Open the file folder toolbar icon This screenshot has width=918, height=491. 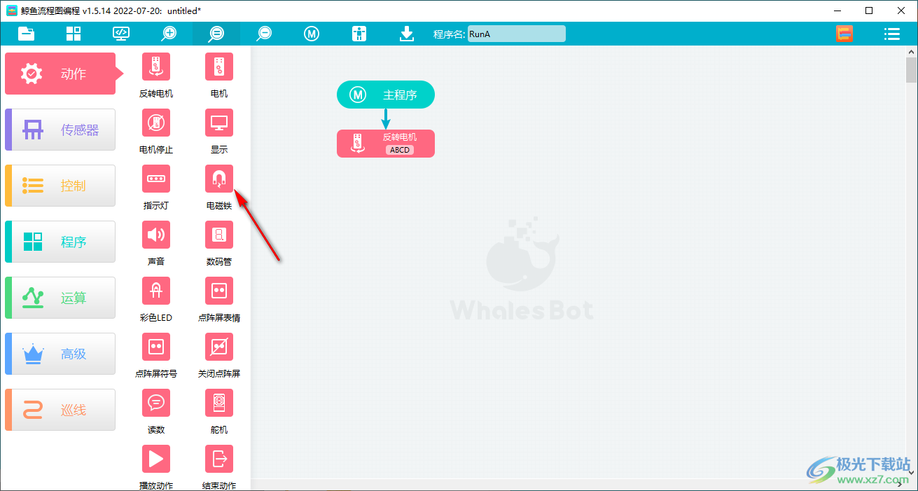pos(26,34)
